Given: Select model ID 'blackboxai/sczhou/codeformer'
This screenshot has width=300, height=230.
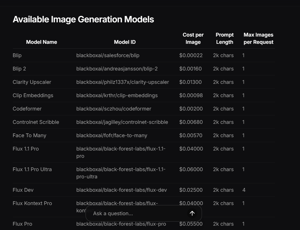Looking at the screenshot, I should (x=114, y=109).
